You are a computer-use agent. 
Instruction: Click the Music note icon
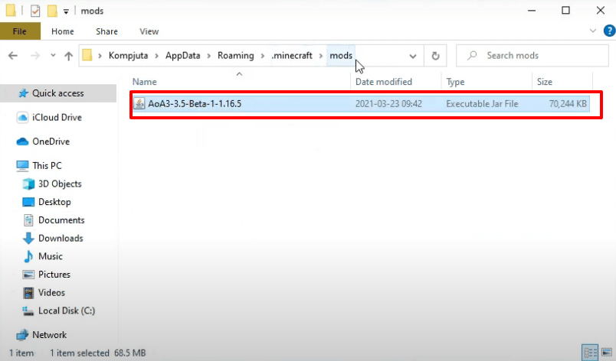tap(28, 256)
